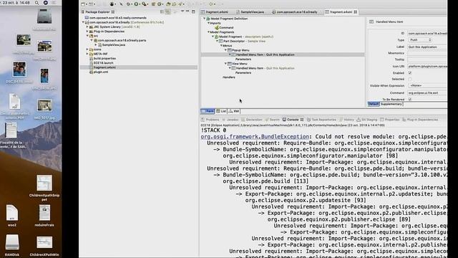Click the Label field with Quit this Application
Image resolution: width=458 pixels, height=258 pixels.
(427, 47)
